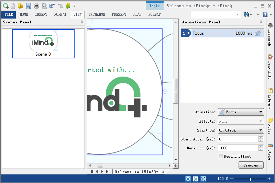Select the VIEW ribbon tab
Viewport: 275px width, 183px height.
pos(78,14)
